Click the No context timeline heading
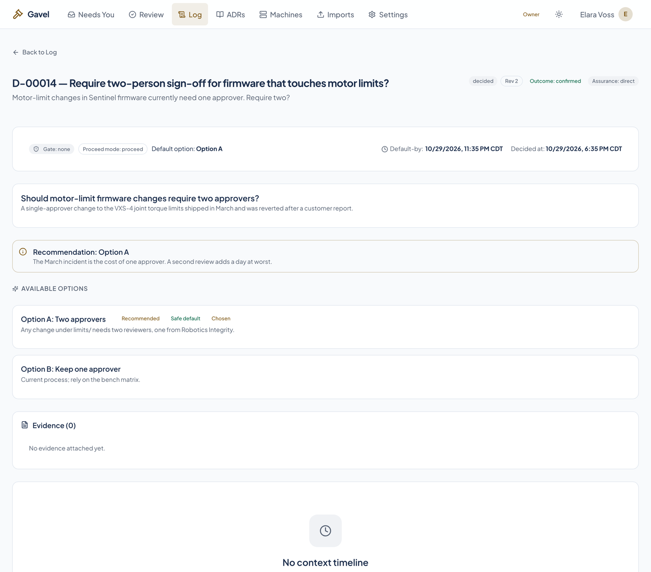 point(325,563)
